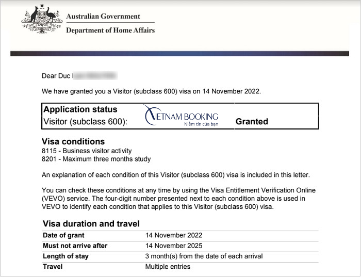Select the 'Visa conditions' heading
Image resolution: width=361 pixels, height=277 pixels.
73,141
